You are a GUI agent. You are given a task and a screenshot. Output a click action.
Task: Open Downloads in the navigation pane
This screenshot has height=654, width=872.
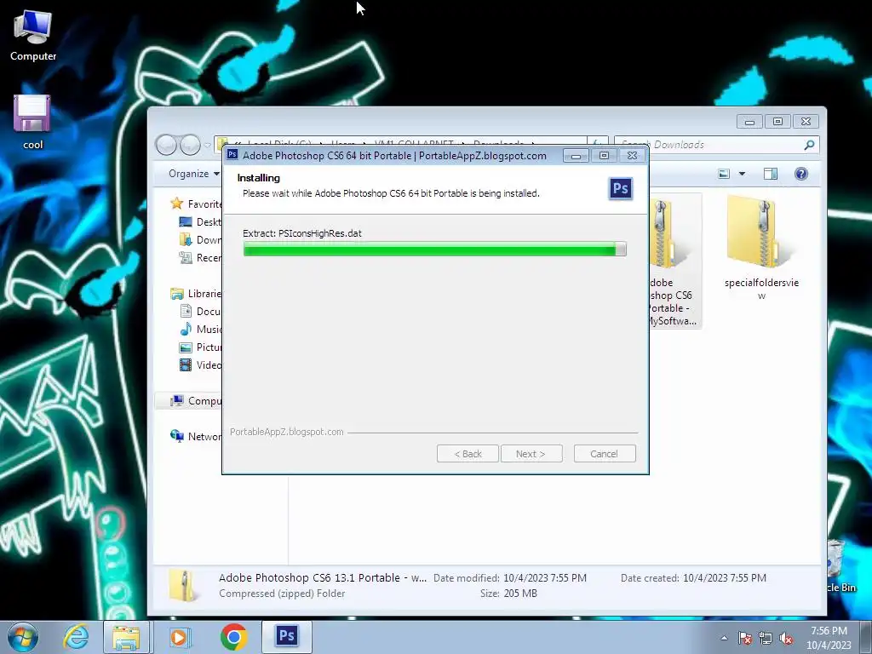(x=200, y=239)
